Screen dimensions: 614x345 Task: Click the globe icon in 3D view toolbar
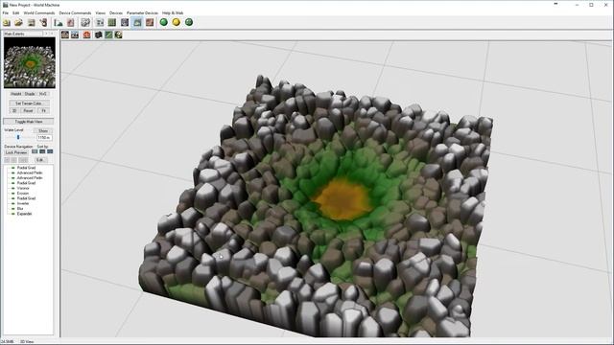[x=118, y=35]
